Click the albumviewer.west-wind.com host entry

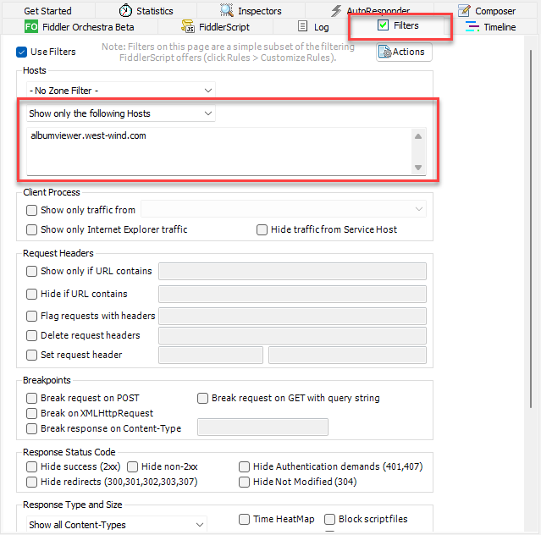[88, 135]
